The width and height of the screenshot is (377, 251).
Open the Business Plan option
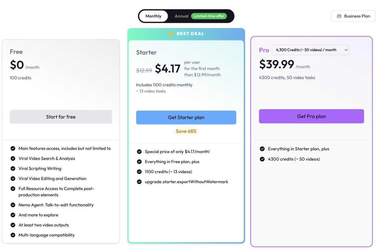tap(353, 16)
